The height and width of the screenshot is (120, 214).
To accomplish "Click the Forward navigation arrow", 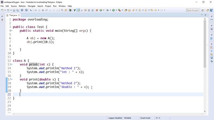I will 162,10.
